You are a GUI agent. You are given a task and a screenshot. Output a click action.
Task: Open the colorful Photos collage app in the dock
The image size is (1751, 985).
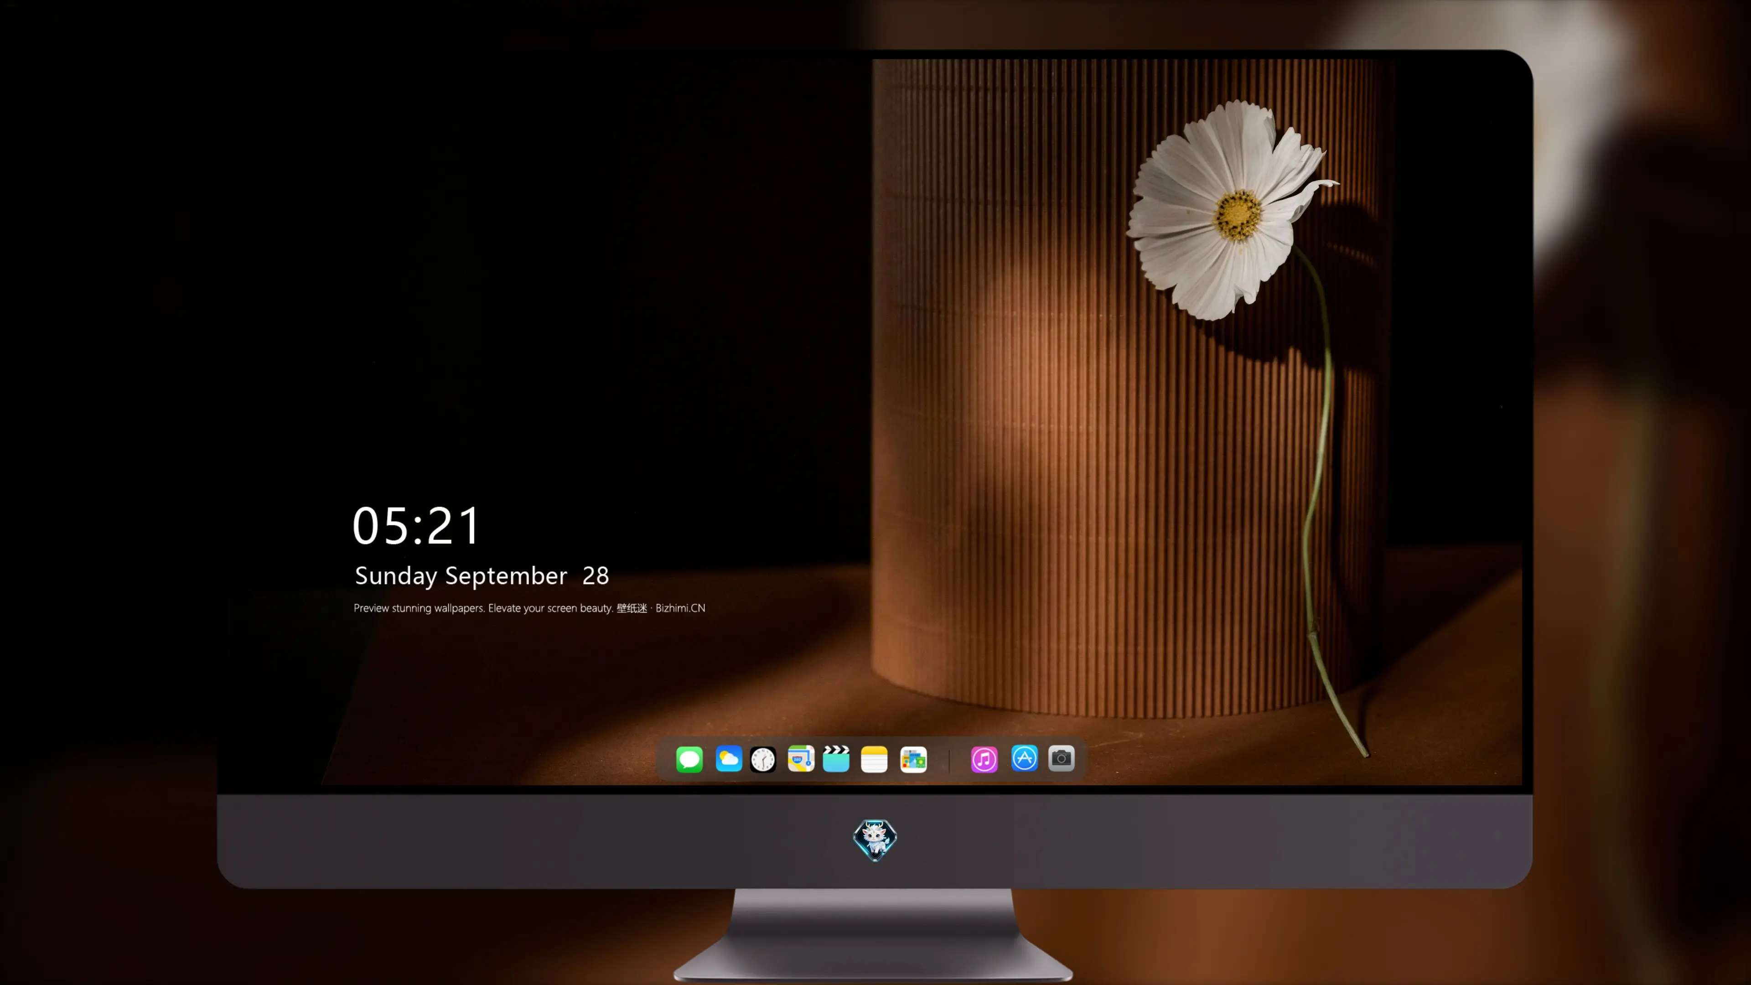pyautogui.click(x=913, y=759)
